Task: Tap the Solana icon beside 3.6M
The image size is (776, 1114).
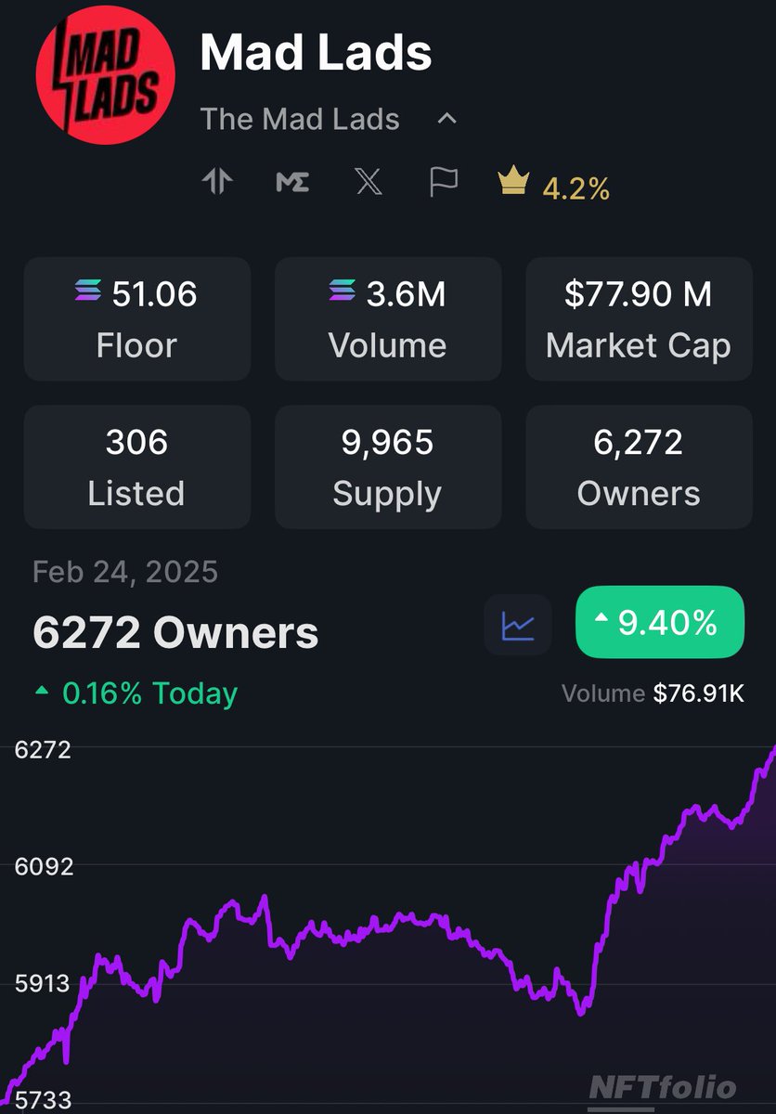Action: (x=343, y=291)
